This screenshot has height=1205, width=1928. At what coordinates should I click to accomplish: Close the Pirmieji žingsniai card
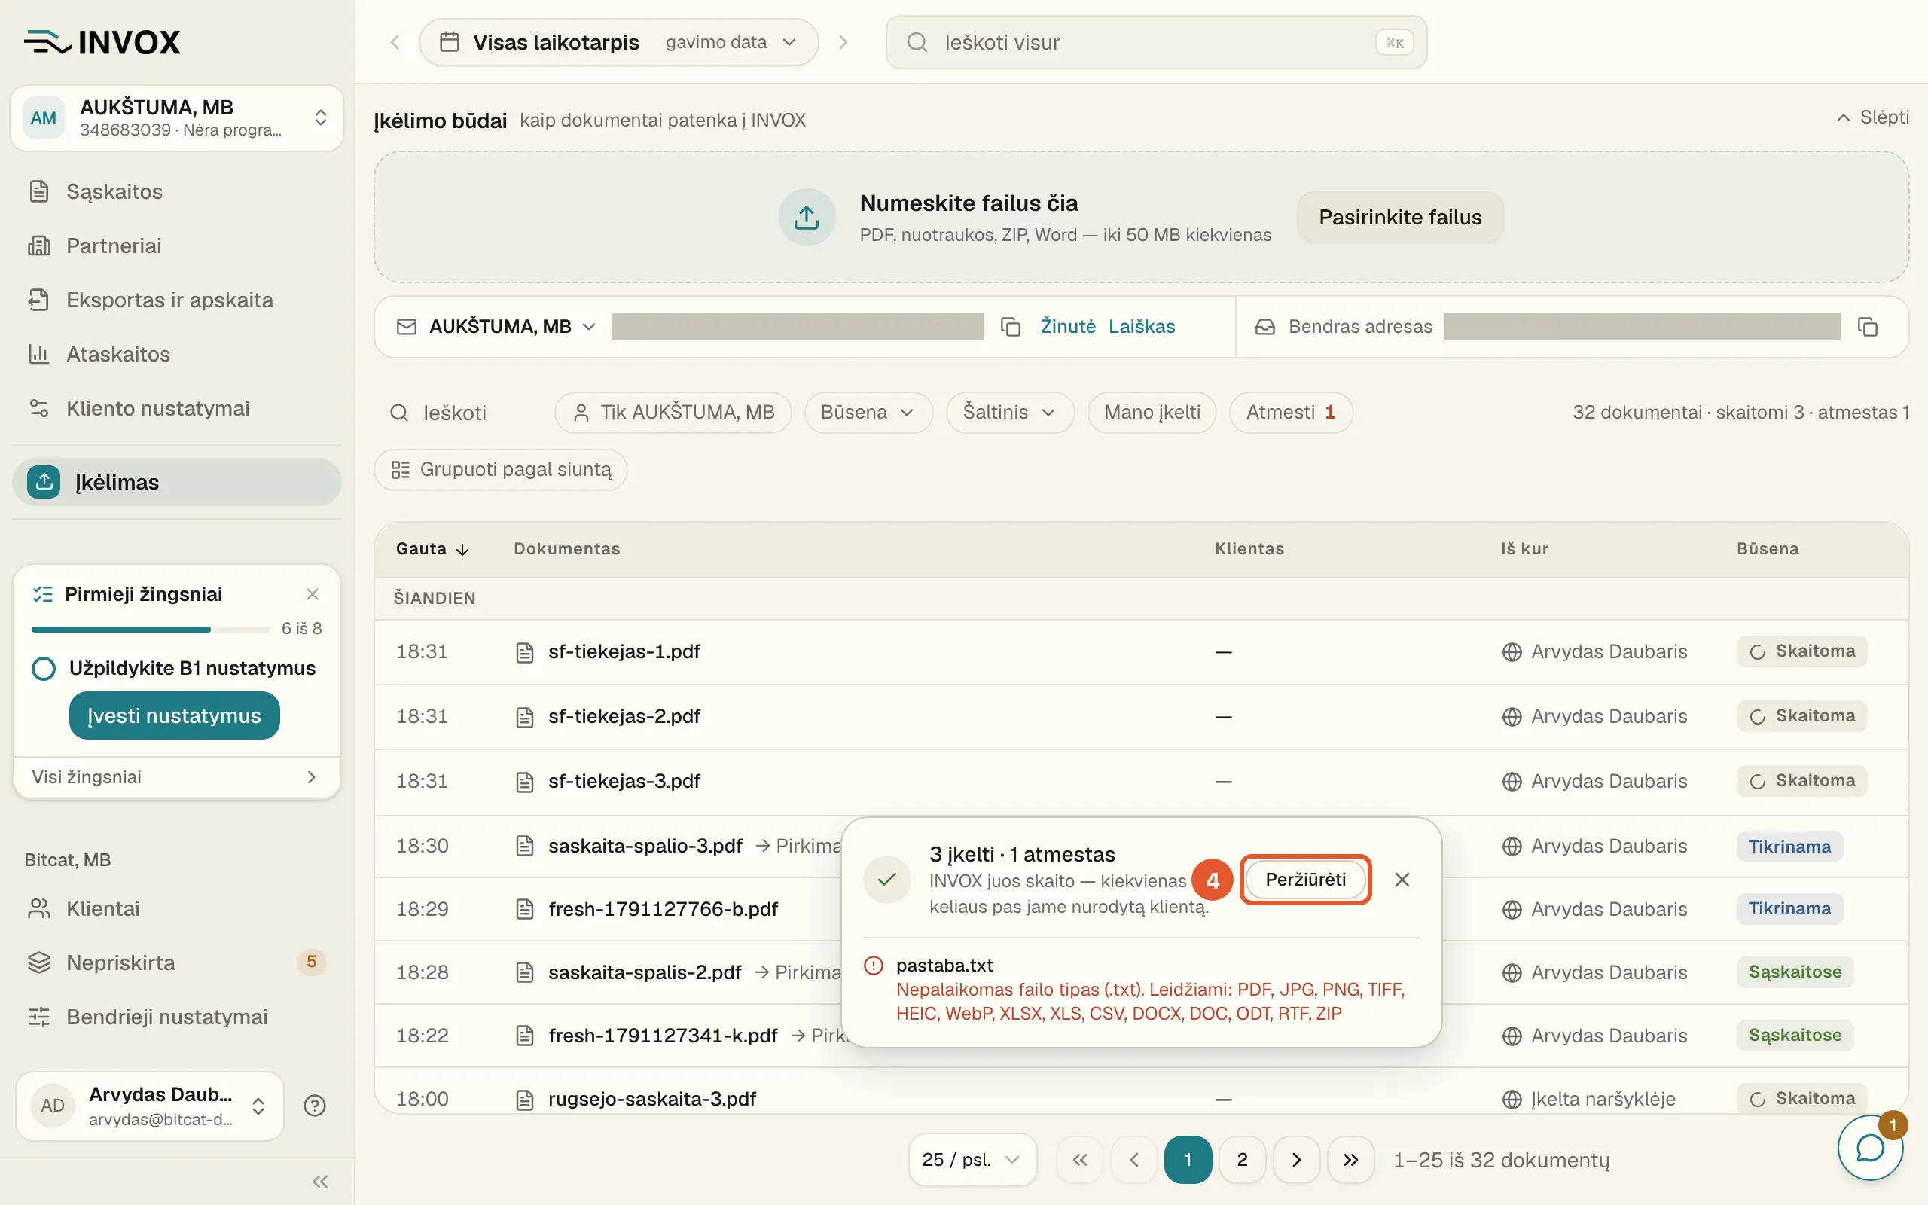313,593
